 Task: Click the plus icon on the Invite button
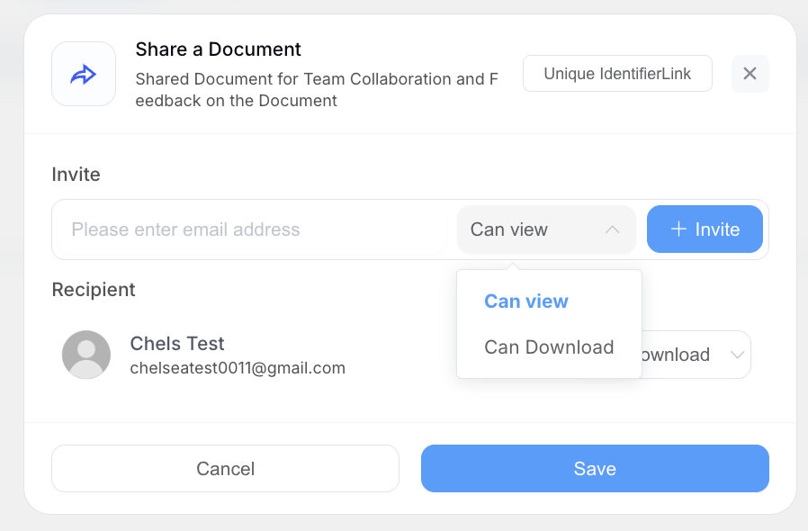click(678, 229)
